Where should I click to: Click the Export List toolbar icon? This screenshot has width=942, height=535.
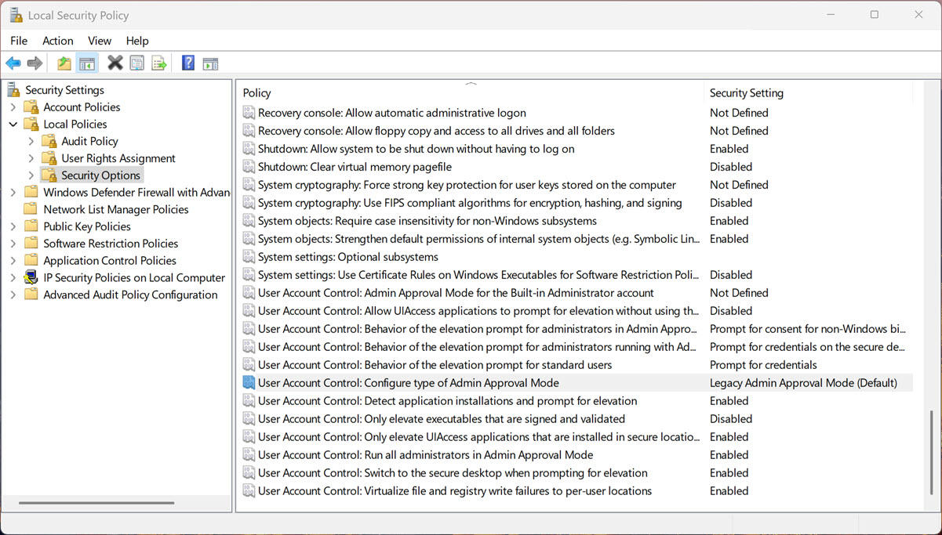pyautogui.click(x=159, y=63)
